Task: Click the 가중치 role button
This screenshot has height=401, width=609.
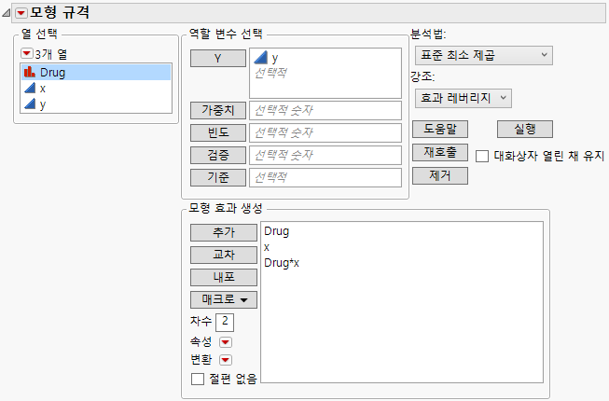Action: coord(218,111)
